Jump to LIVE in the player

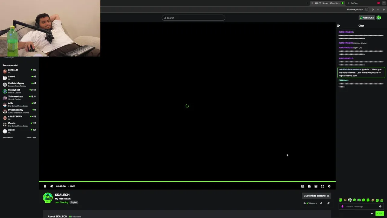point(71,186)
